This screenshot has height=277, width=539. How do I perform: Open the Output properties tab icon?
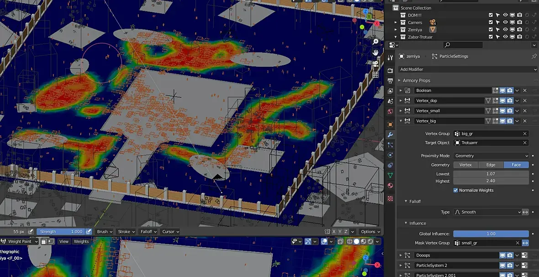point(390,81)
